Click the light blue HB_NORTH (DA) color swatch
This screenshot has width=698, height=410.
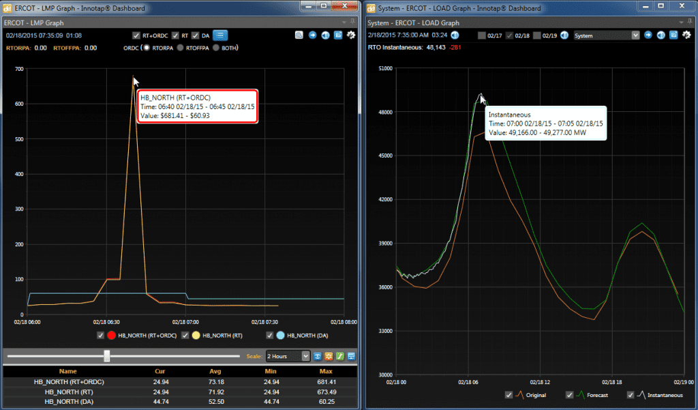280,335
